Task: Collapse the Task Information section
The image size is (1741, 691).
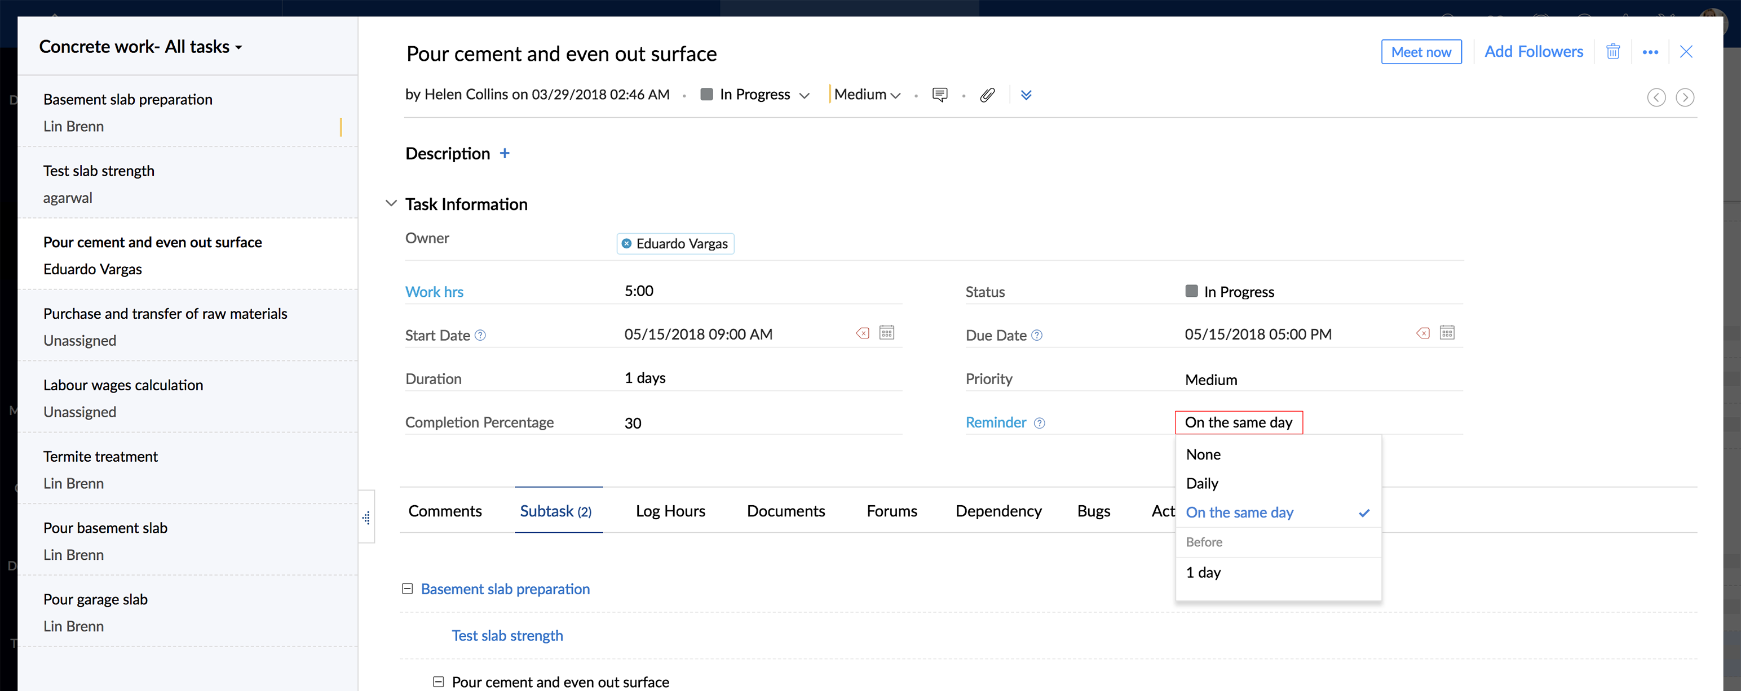Action: [x=391, y=203]
